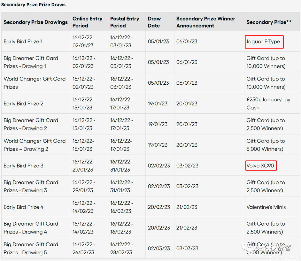Click online entry period for Early Bird Prize 4
The width and height of the screenshot is (301, 261).
pyautogui.click(x=84, y=207)
